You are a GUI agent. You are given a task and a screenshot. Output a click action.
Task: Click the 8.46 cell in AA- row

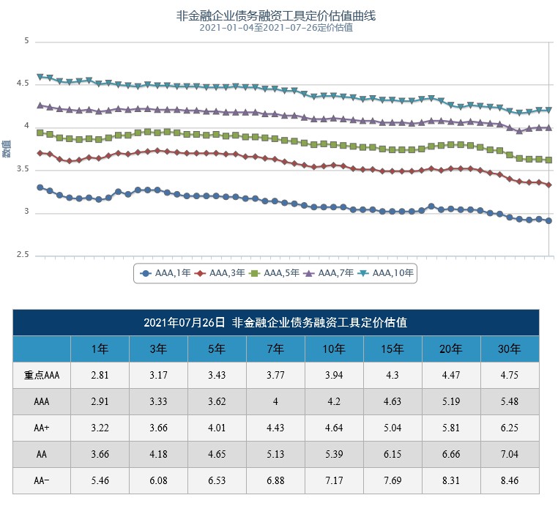coord(510,481)
